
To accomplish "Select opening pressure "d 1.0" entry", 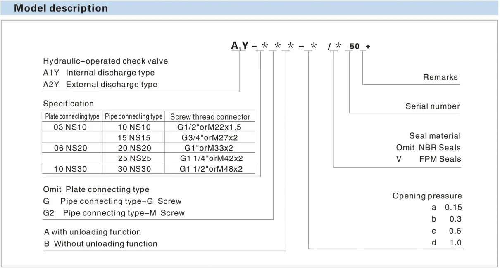I will click(446, 243).
